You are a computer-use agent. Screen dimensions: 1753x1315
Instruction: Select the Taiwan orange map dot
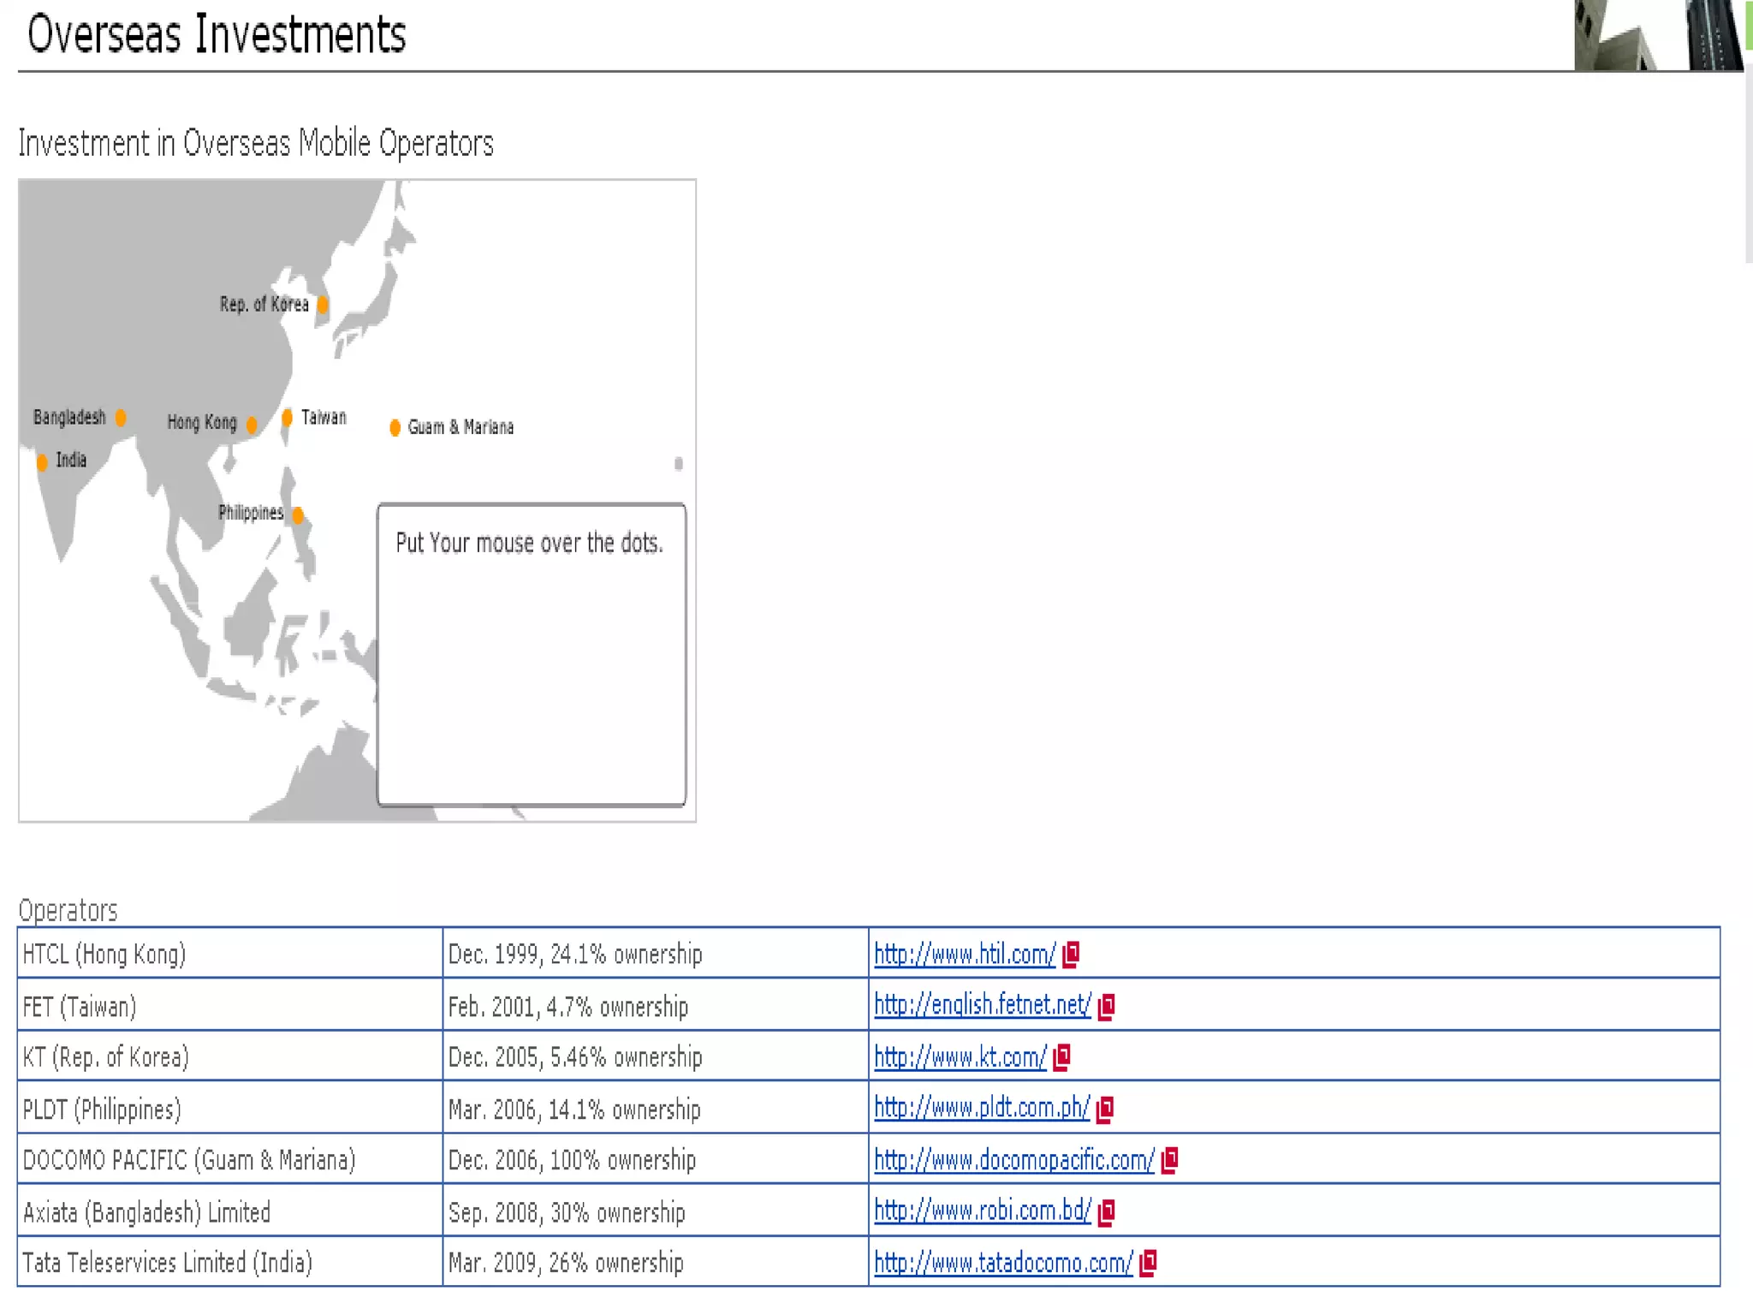288,418
